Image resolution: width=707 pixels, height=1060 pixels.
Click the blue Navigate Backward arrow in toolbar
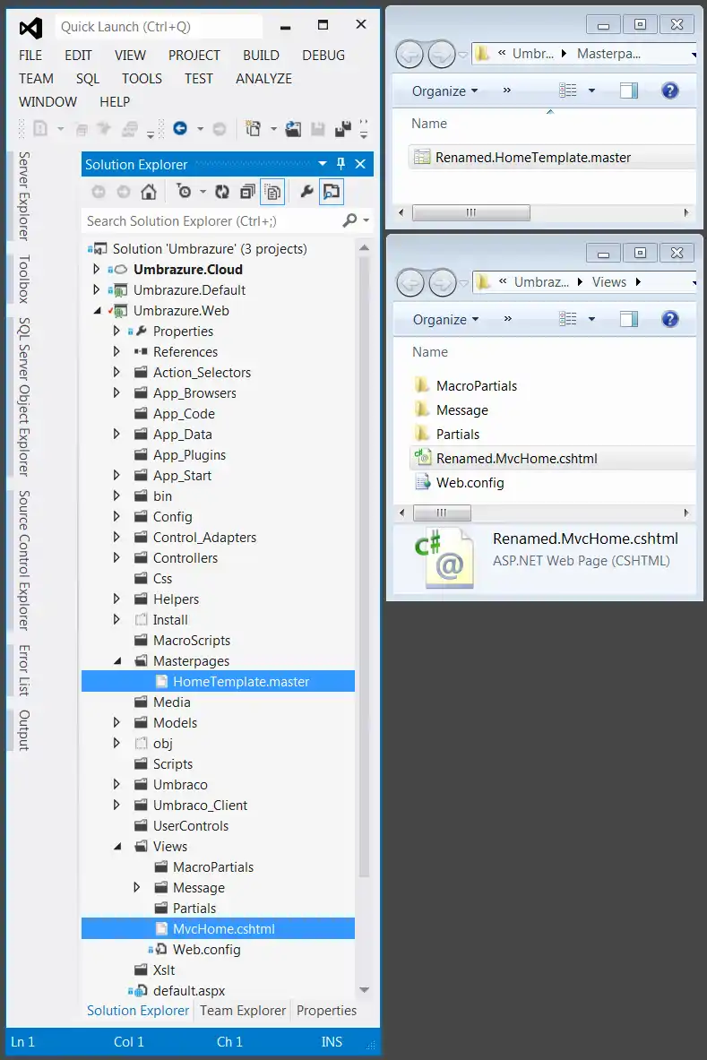coord(180,128)
